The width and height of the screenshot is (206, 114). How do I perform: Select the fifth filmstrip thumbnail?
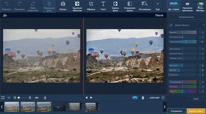(76, 107)
